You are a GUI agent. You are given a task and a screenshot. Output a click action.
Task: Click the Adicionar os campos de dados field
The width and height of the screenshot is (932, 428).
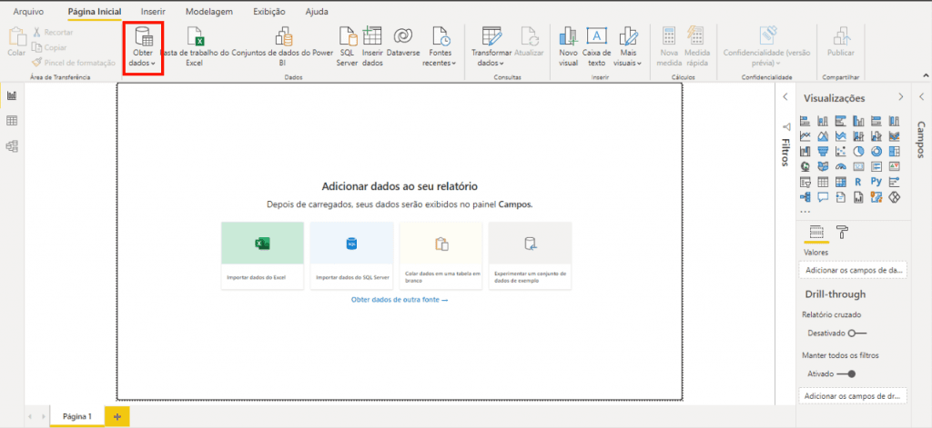pos(852,270)
